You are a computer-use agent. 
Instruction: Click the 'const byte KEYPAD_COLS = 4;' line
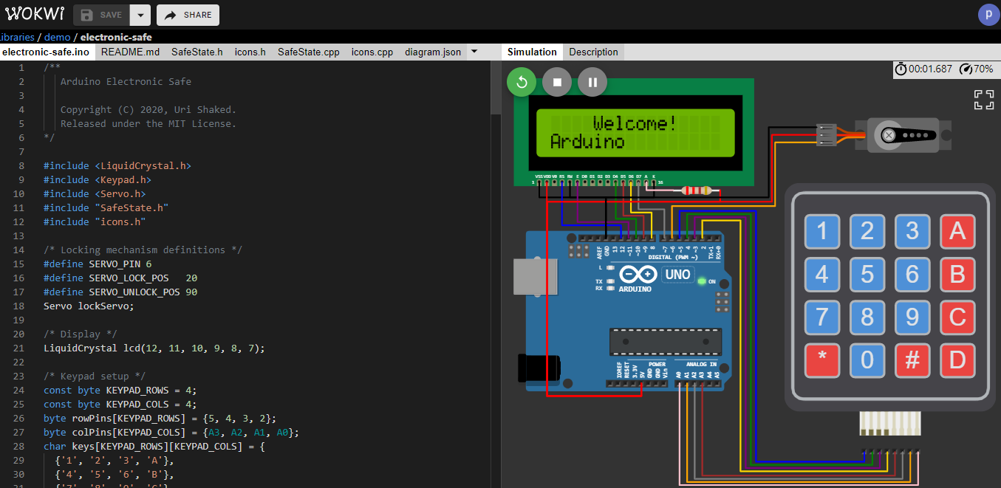tap(120, 404)
